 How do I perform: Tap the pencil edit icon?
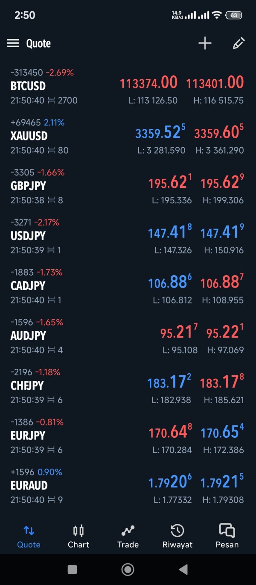pos(239,43)
